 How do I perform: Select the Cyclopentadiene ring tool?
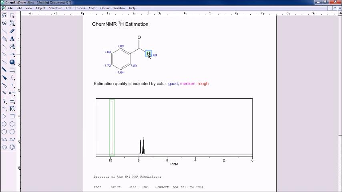[x=4, y=147]
